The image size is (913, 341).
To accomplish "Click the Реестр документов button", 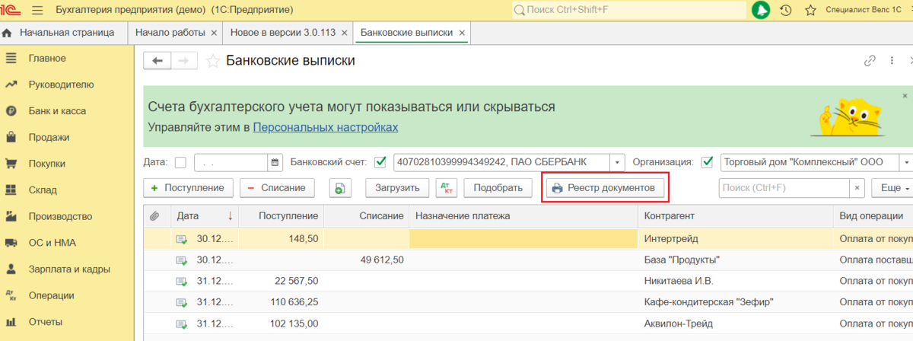I will click(x=606, y=188).
